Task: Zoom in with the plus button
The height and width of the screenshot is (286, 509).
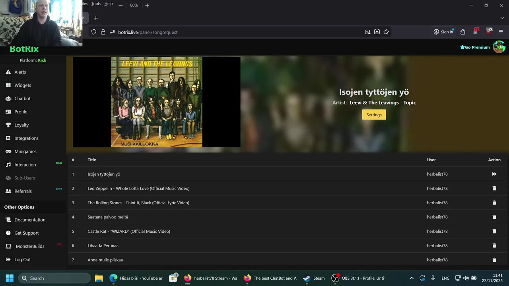Action: 147,5
